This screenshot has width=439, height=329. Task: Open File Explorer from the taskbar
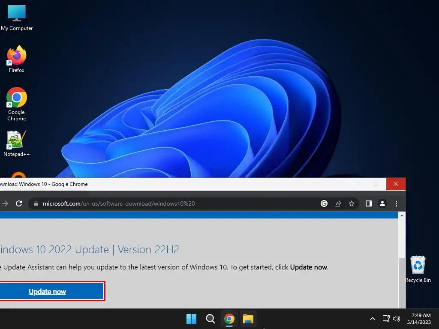click(x=248, y=319)
